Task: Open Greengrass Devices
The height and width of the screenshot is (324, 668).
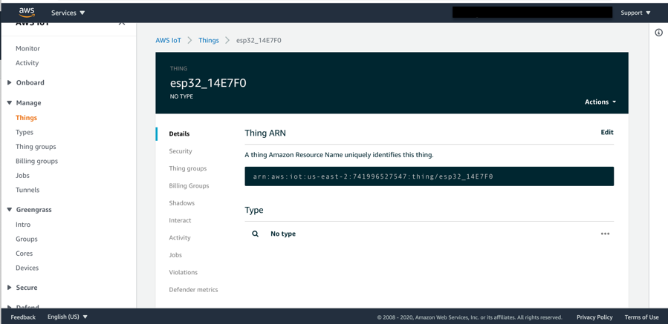Action: click(x=27, y=268)
